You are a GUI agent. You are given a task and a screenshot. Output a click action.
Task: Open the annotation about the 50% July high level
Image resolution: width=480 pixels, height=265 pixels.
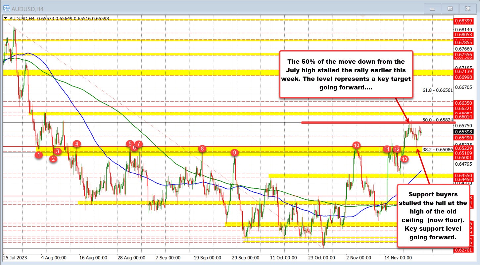click(346, 74)
